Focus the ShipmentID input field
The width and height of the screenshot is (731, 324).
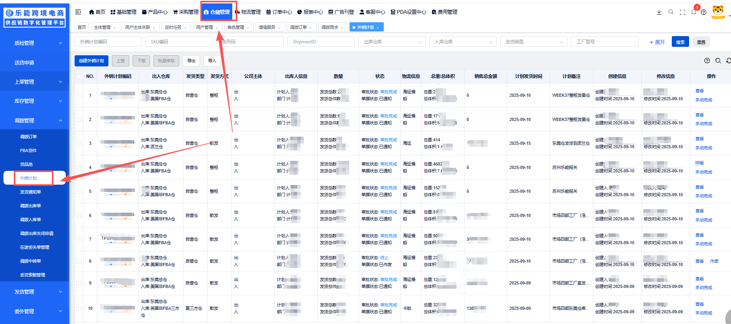coord(321,41)
